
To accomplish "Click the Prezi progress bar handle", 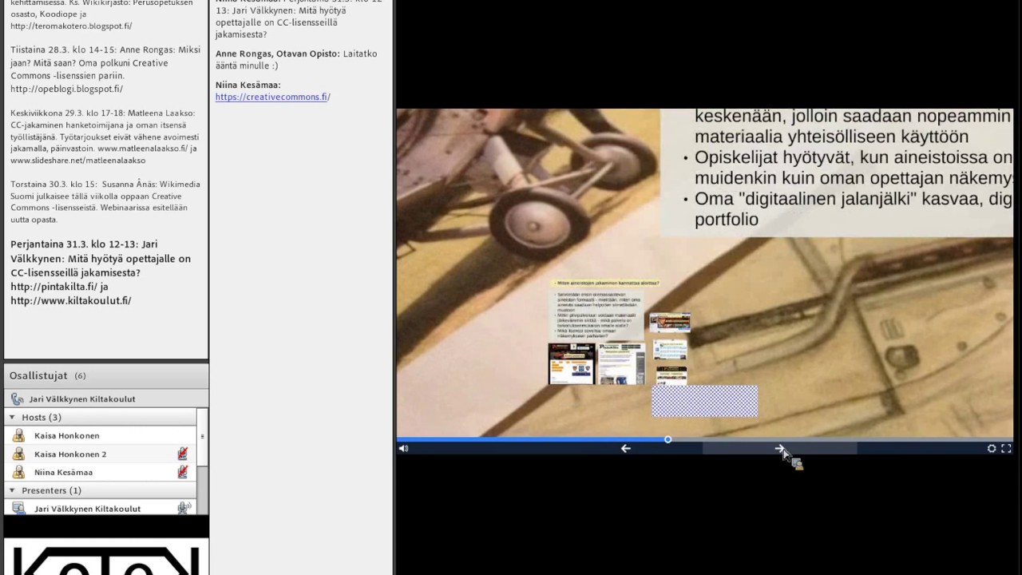I will click(668, 439).
